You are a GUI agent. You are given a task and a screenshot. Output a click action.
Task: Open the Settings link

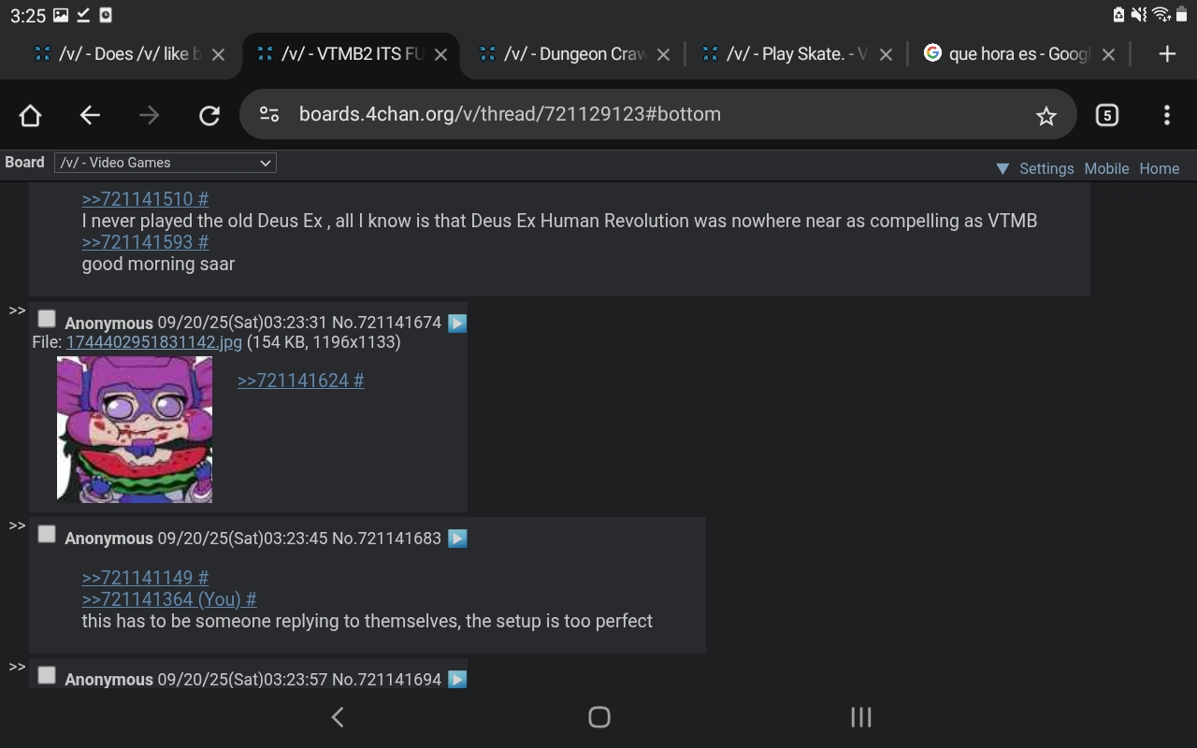1046,168
